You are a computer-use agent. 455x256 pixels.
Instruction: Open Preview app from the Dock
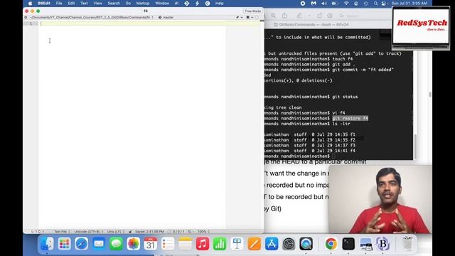pos(365,244)
